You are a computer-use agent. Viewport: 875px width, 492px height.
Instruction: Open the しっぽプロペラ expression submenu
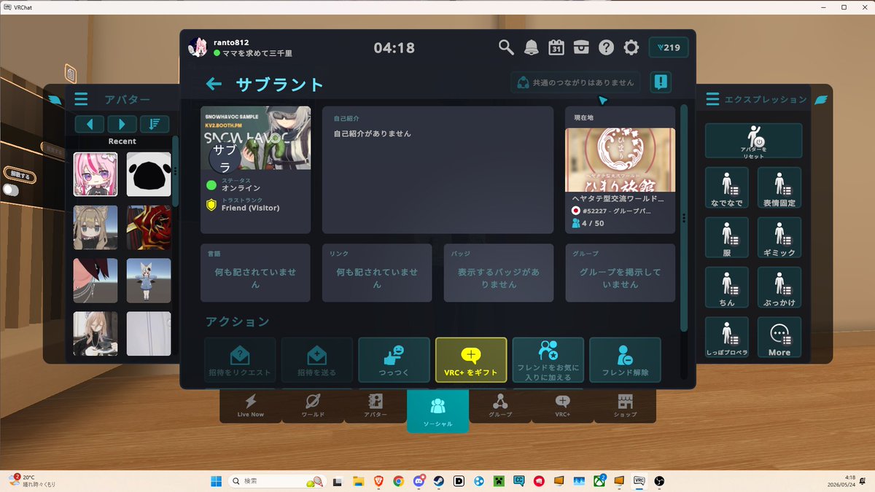point(727,337)
